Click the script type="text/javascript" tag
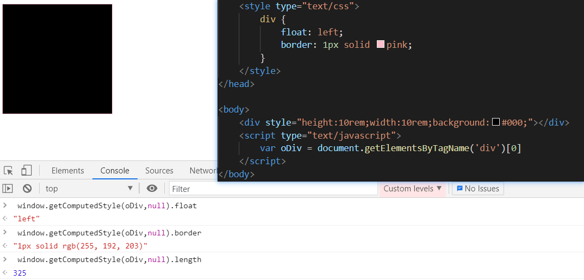 click(x=320, y=135)
